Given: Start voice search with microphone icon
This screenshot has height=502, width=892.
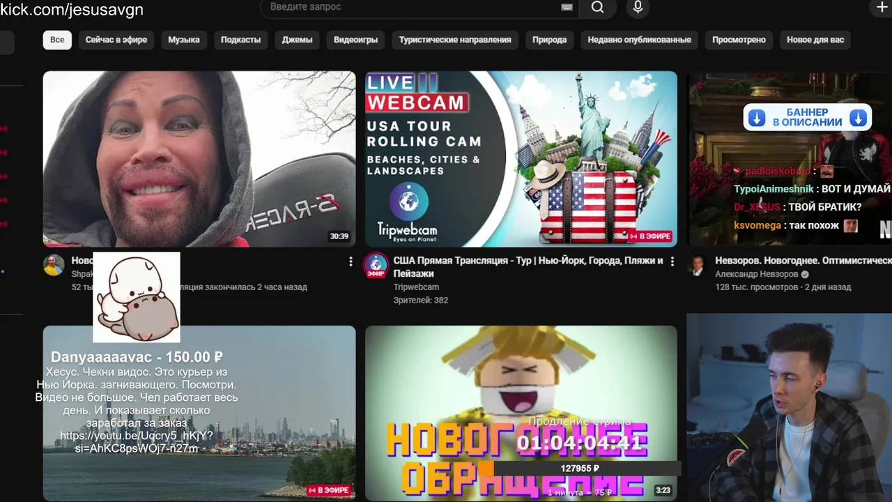Looking at the screenshot, I should (637, 8).
